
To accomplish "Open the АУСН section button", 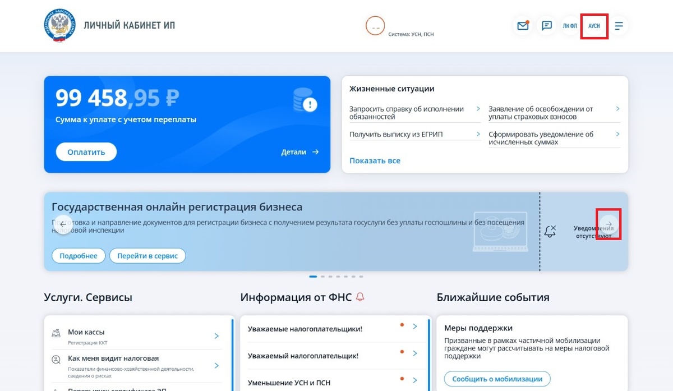I will 594,26.
